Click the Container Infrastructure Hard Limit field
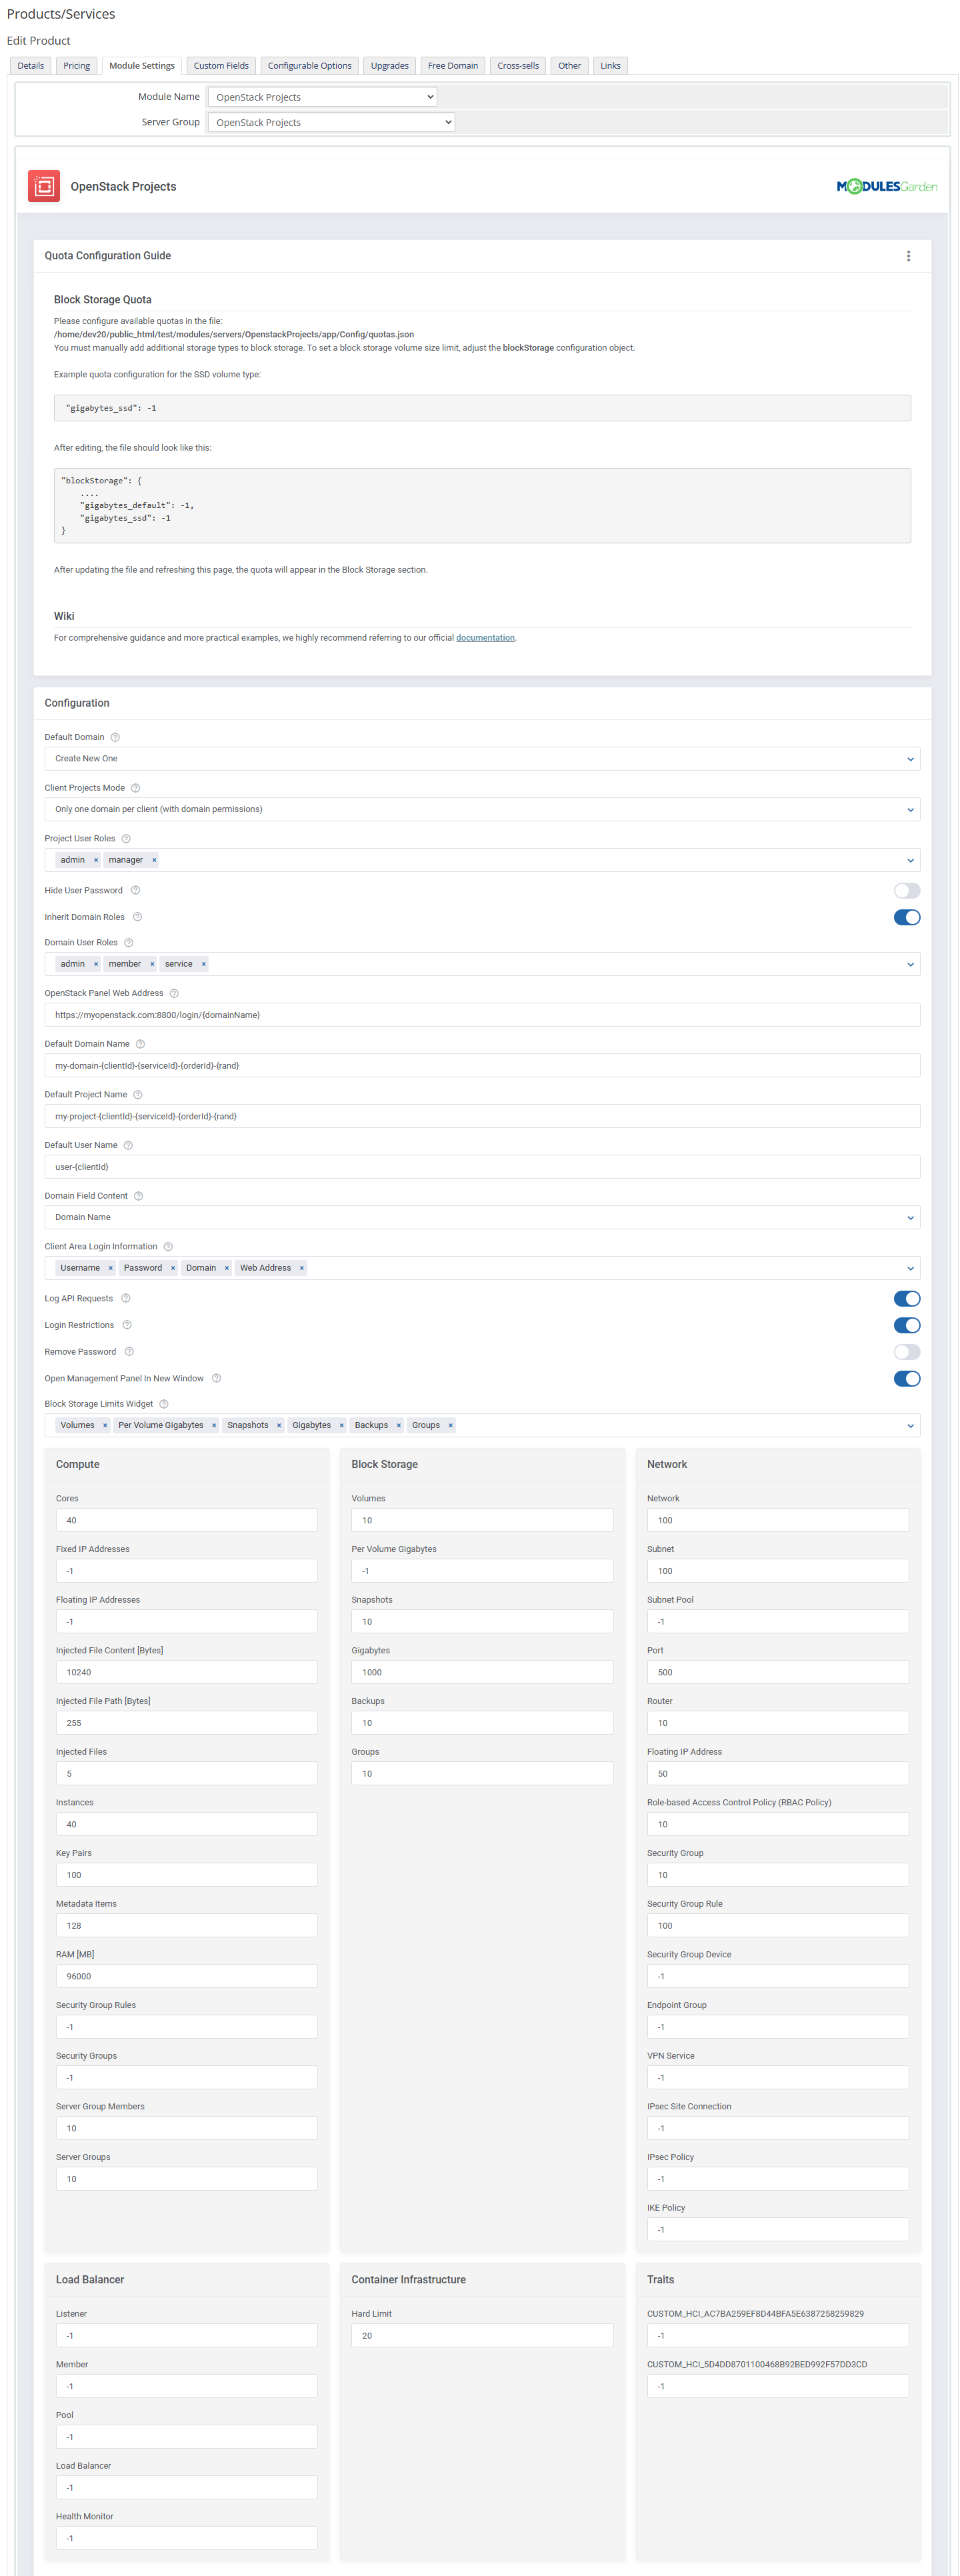960x2576 pixels. point(482,2335)
